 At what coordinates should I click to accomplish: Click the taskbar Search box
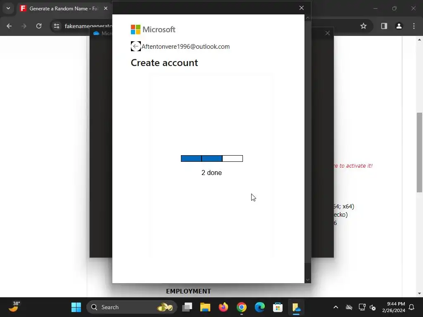(x=132, y=307)
